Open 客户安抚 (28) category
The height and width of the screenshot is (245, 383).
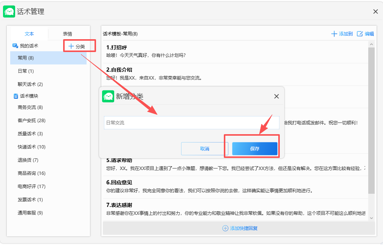31,121
